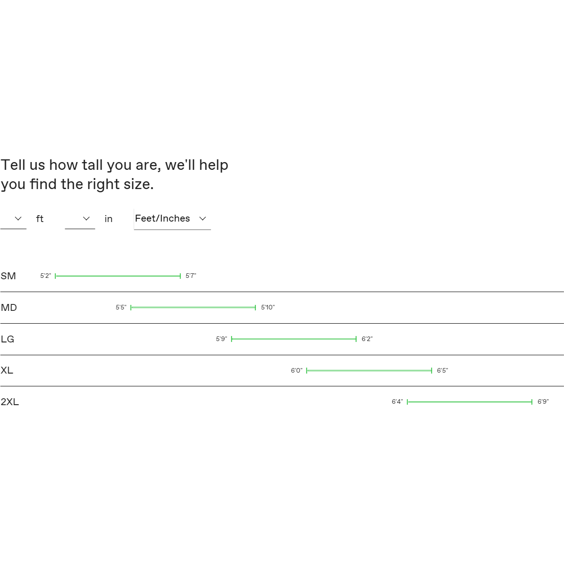Click the XL height range bar
Screen dimensions: 564x564
point(369,371)
